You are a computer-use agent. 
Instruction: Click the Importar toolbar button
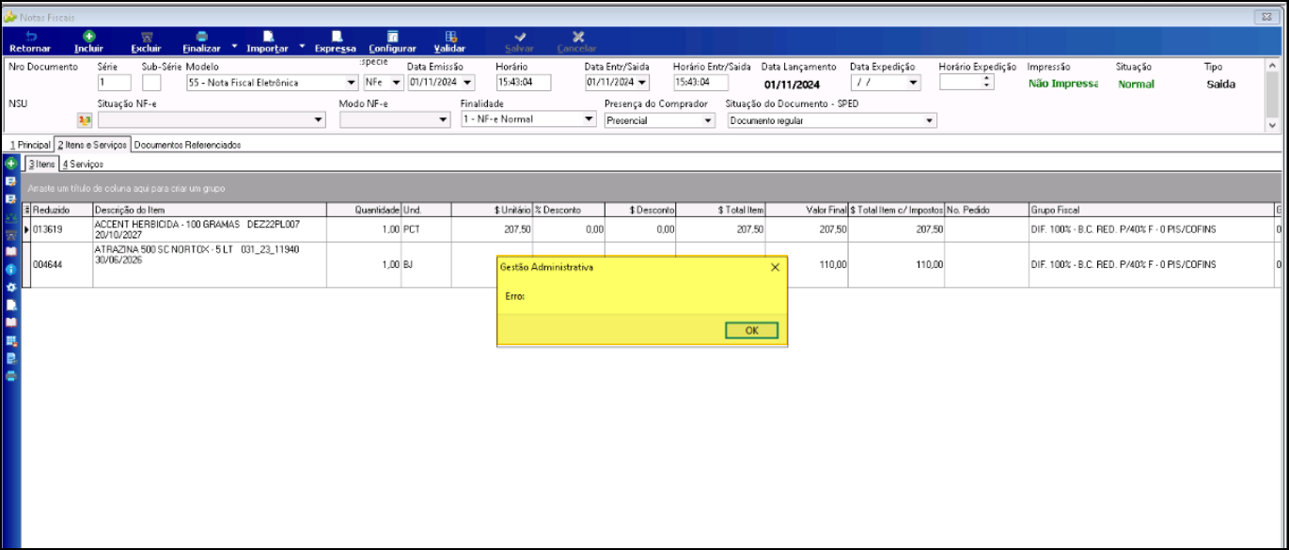pos(267,41)
